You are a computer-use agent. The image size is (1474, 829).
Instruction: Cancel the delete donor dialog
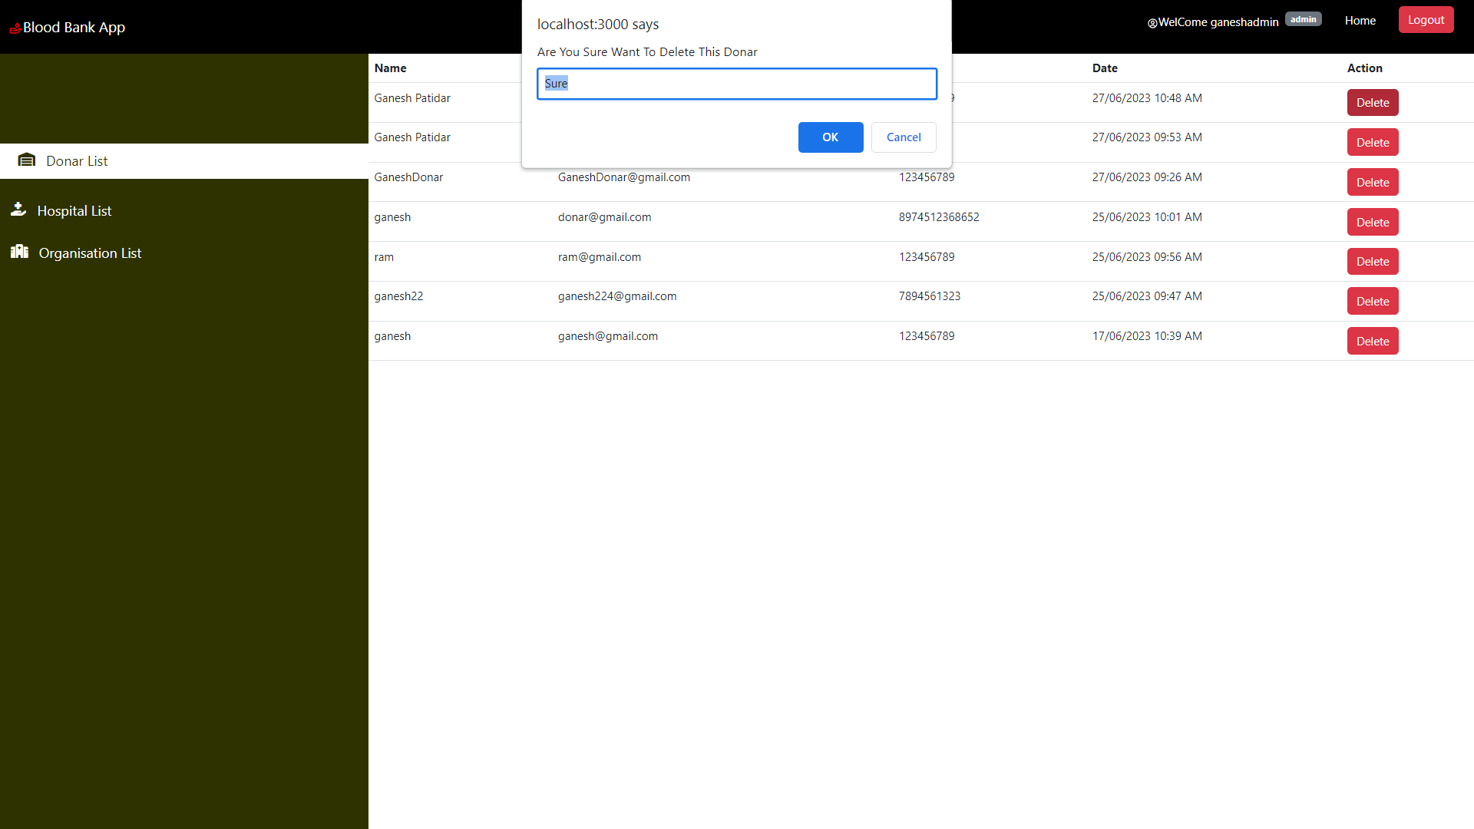903,137
